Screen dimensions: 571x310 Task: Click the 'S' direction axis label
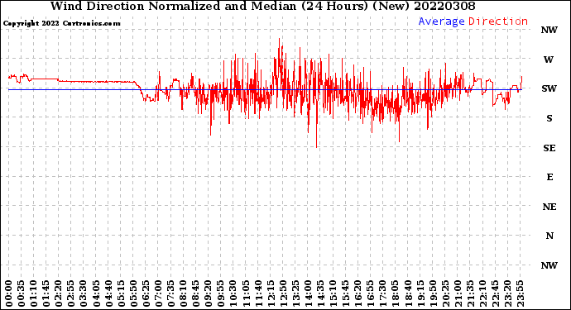coord(549,118)
